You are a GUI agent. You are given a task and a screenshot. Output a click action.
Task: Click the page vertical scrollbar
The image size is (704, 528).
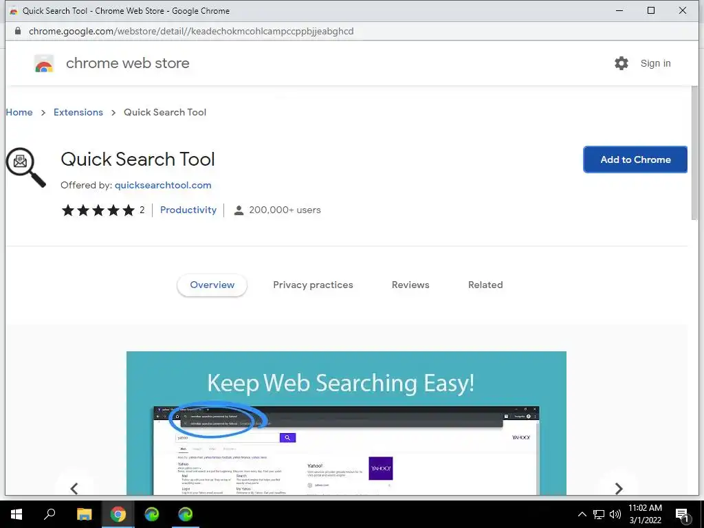click(x=694, y=153)
